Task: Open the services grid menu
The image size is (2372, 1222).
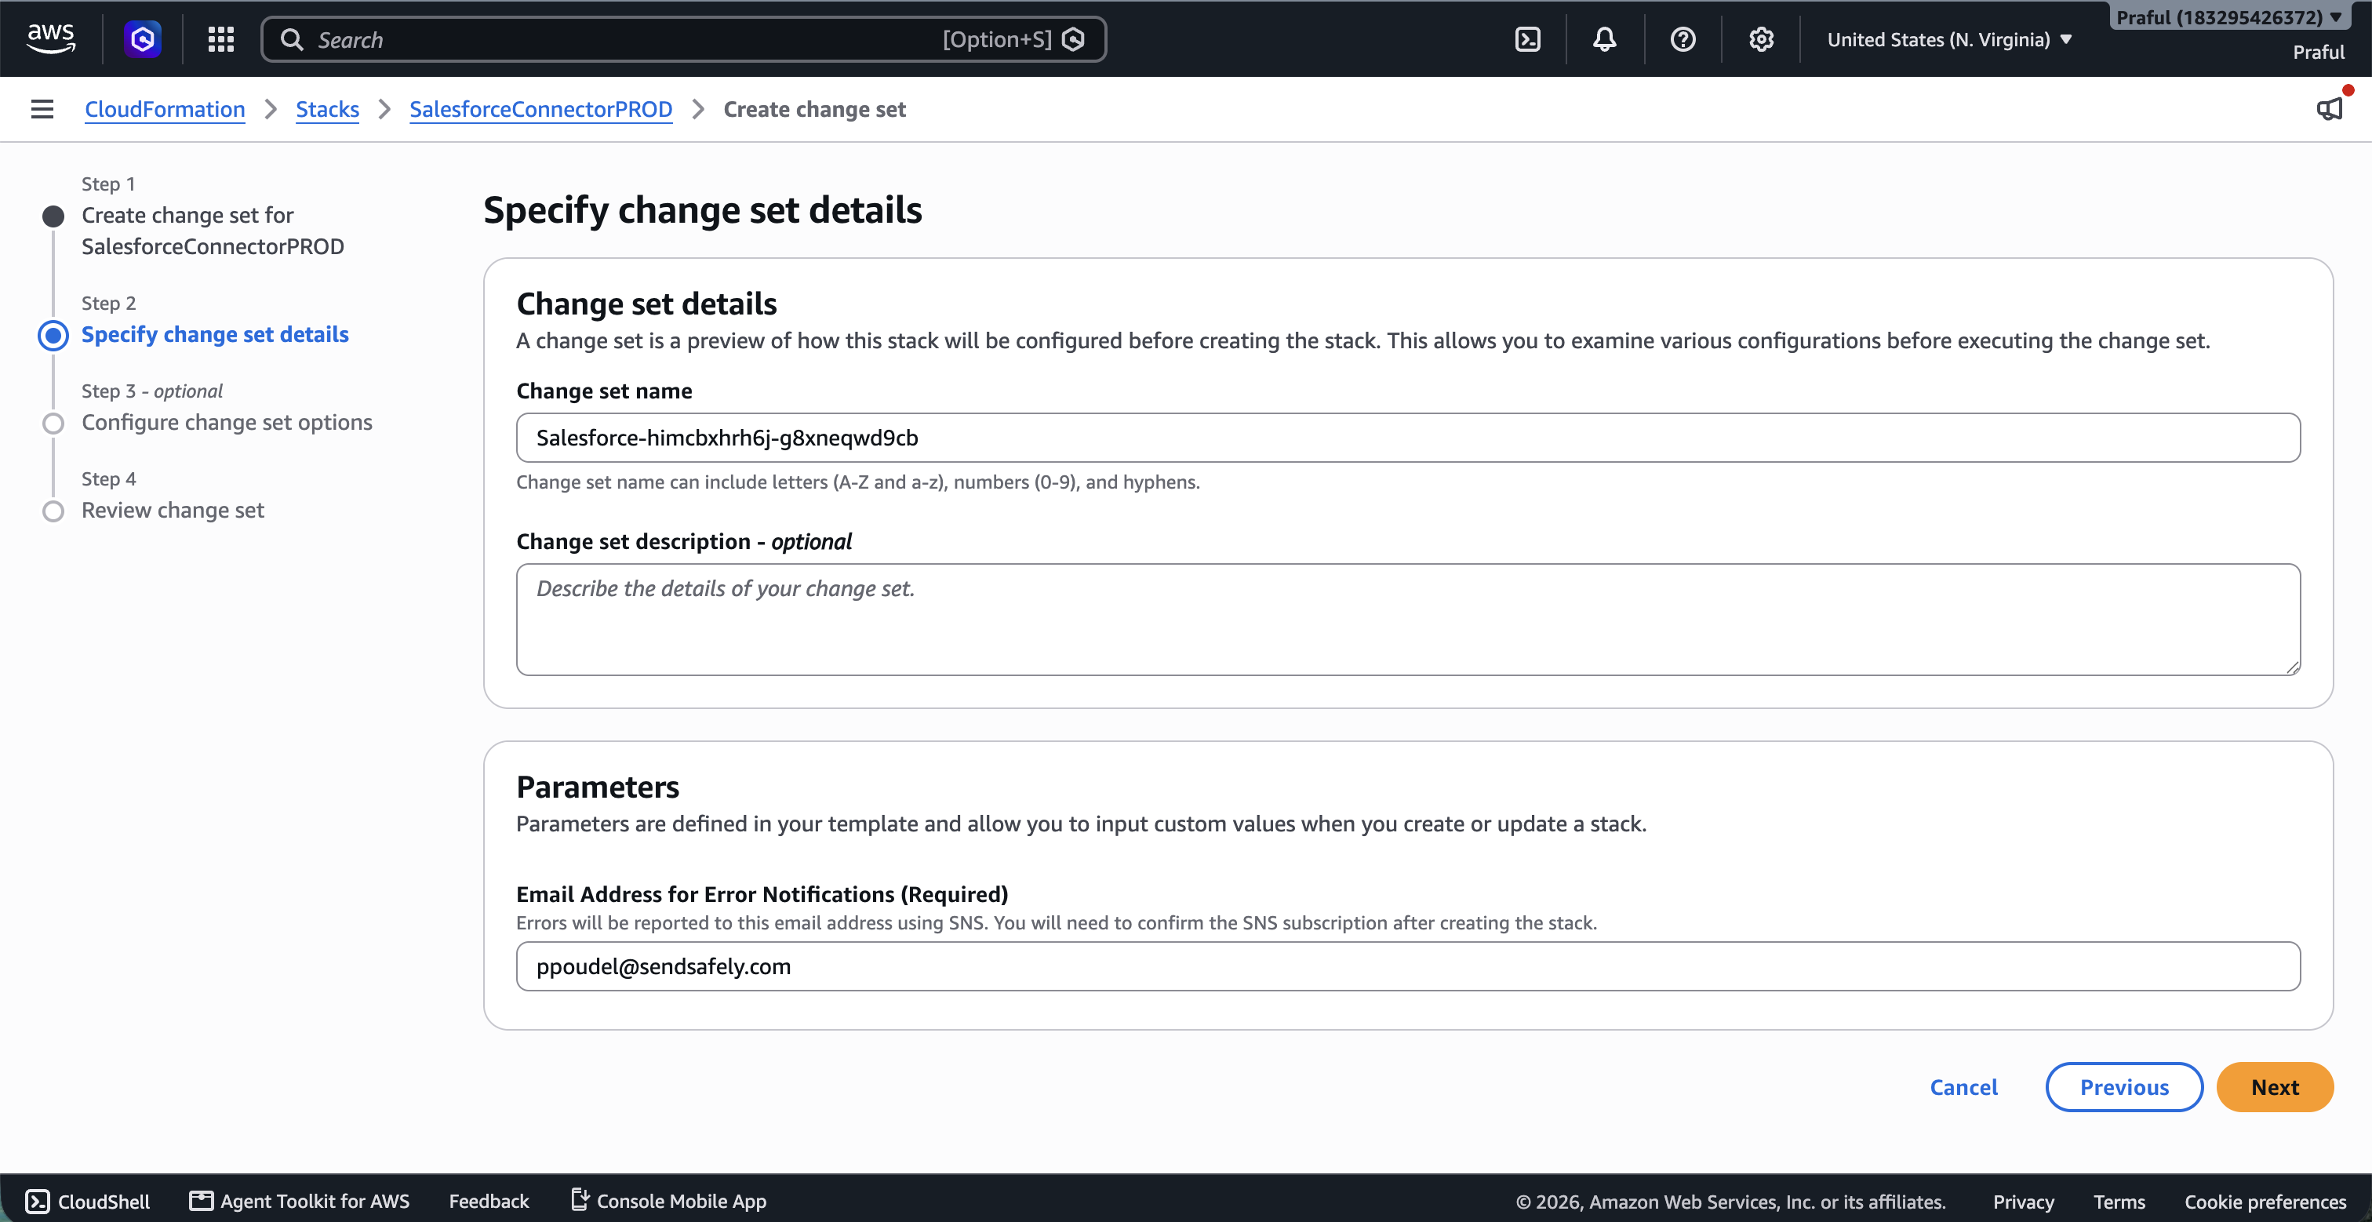Action: [221, 38]
